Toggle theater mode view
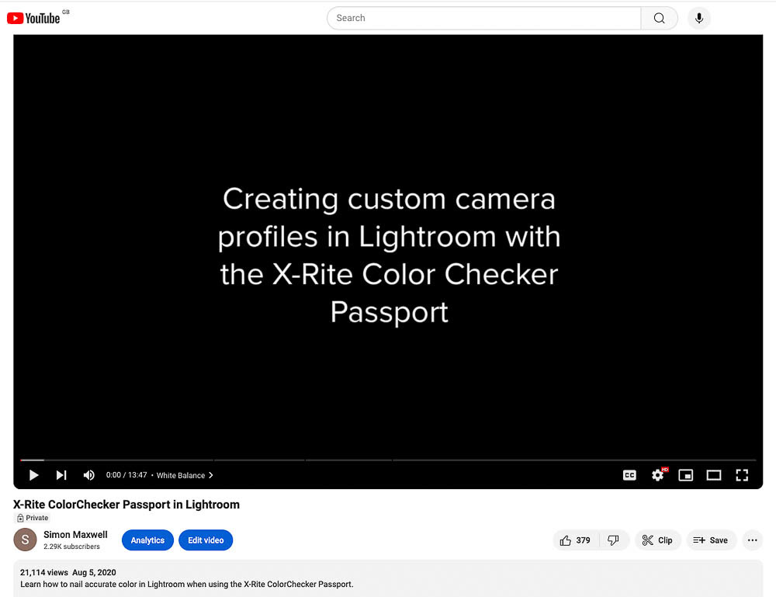 click(713, 475)
